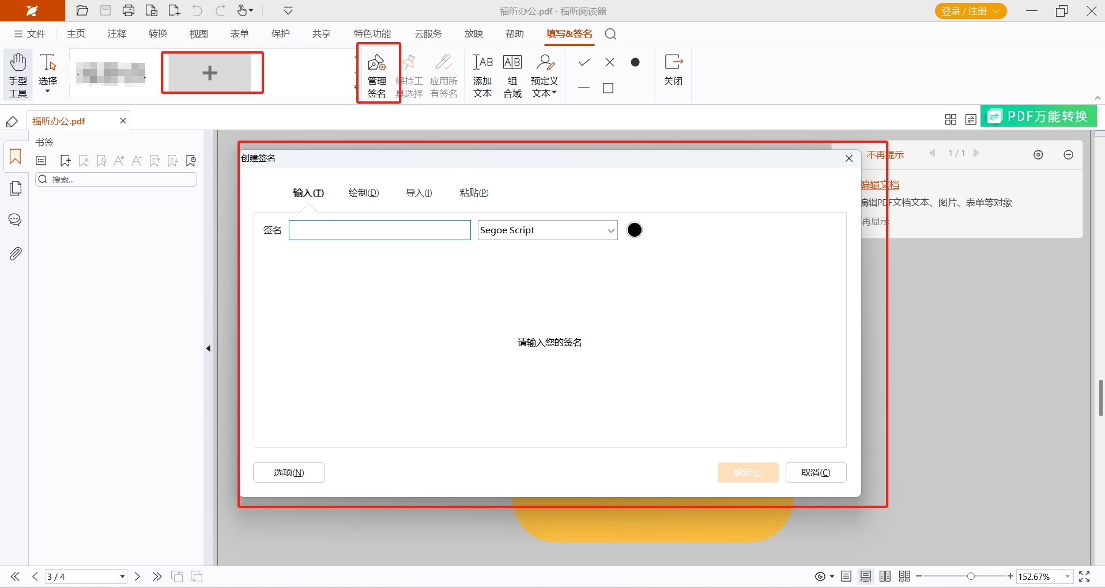Switch to the 保护 Protect tab

point(281,34)
